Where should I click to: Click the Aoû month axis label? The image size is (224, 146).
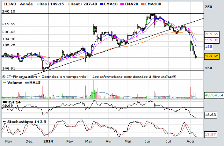[190, 141]
